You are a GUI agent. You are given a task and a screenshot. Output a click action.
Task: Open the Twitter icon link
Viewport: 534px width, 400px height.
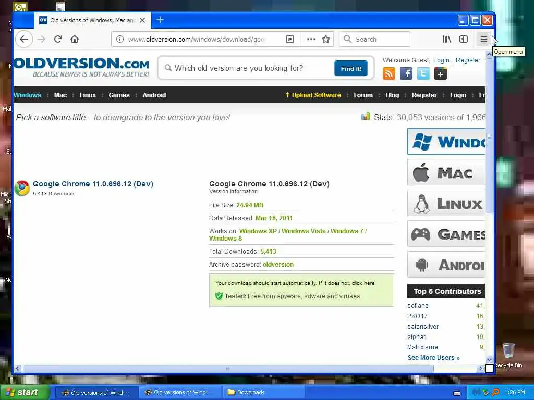(x=423, y=73)
